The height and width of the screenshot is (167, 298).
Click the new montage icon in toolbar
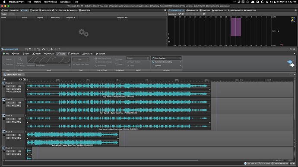coord(27,49)
